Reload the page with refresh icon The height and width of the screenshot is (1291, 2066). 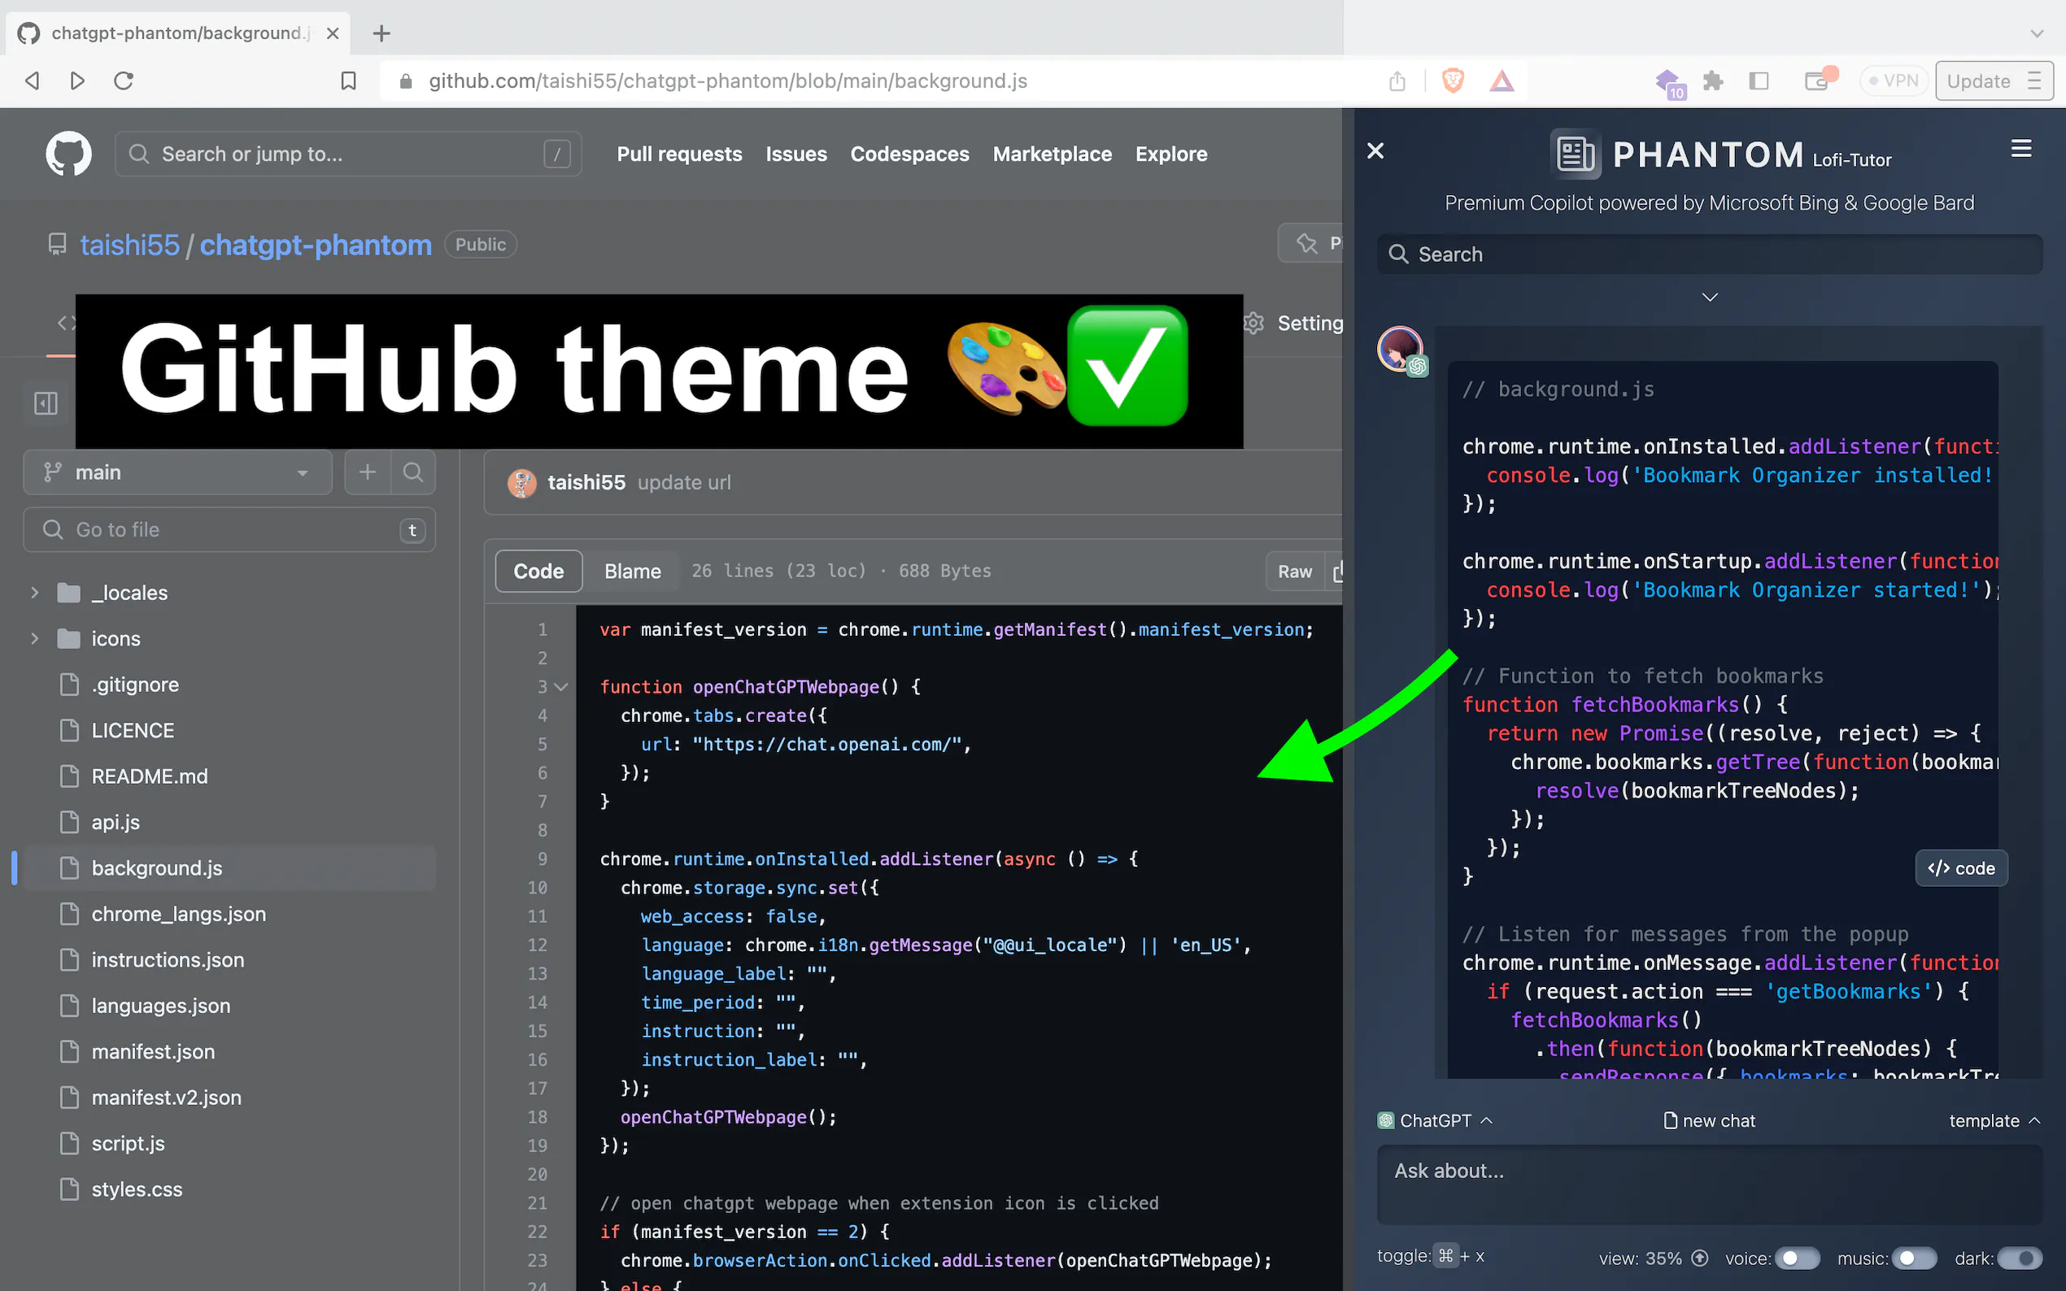click(124, 81)
